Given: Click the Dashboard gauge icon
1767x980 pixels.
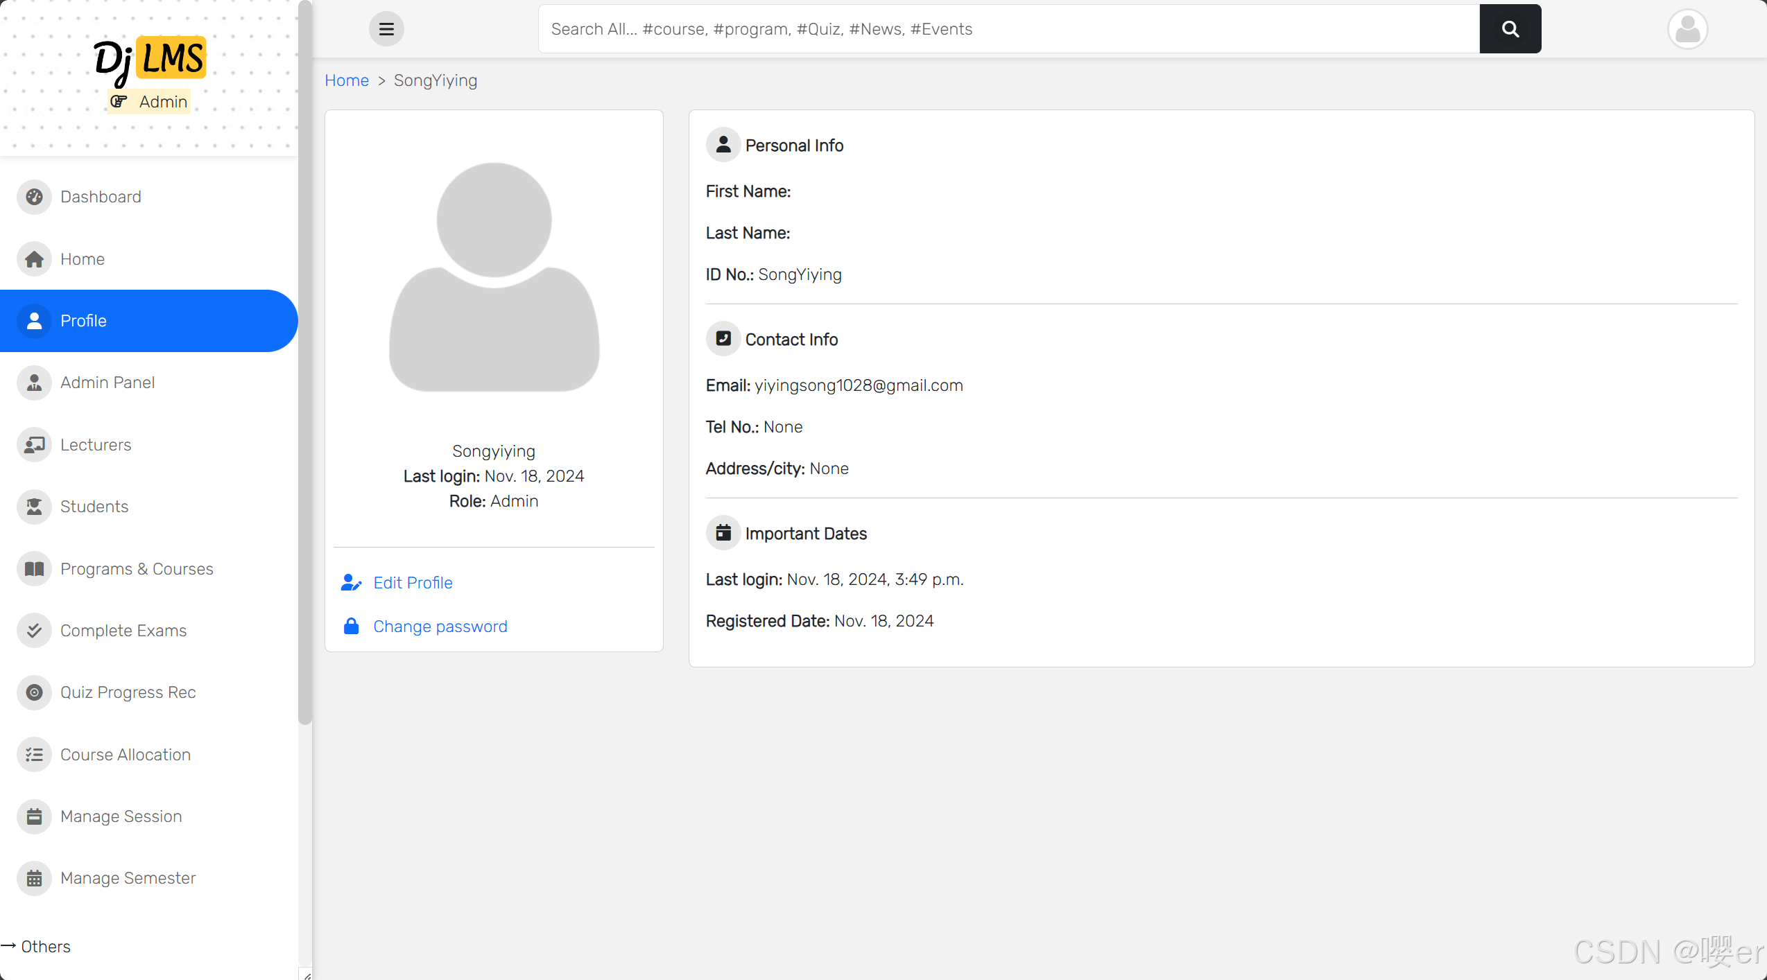Looking at the screenshot, I should [34, 197].
